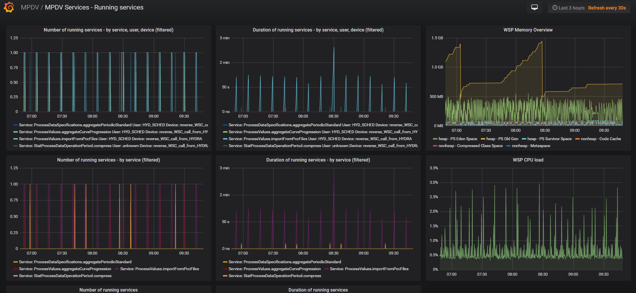The width and height of the screenshot is (636, 293).
Task: Toggle the monitor view mode icon
Action: (x=534, y=8)
